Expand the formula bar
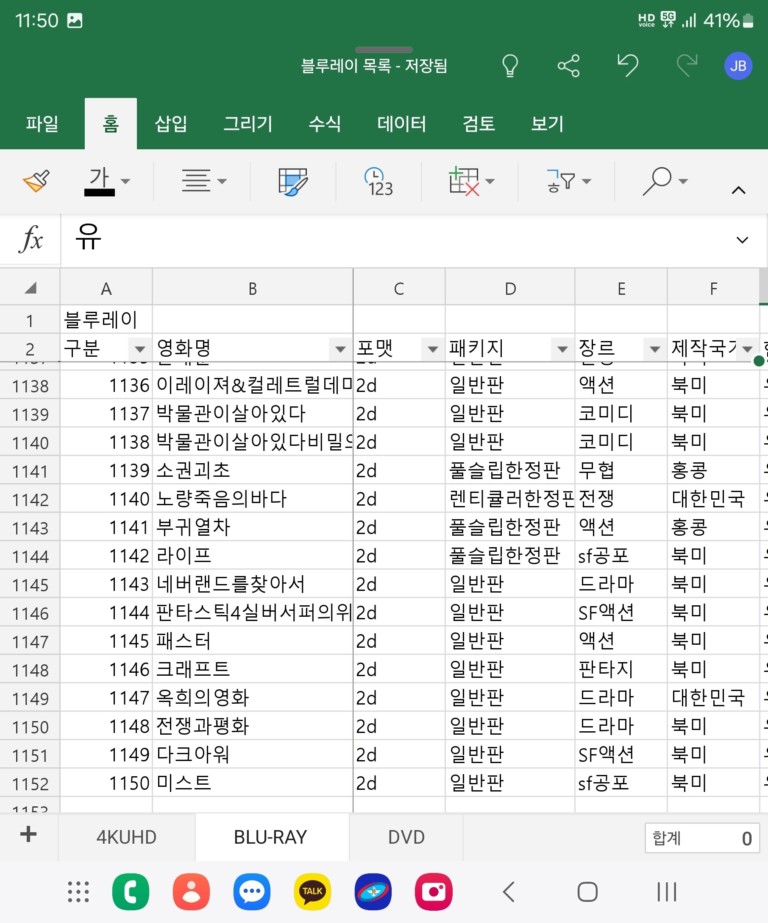Screen dimensions: 768x923 (x=742, y=240)
